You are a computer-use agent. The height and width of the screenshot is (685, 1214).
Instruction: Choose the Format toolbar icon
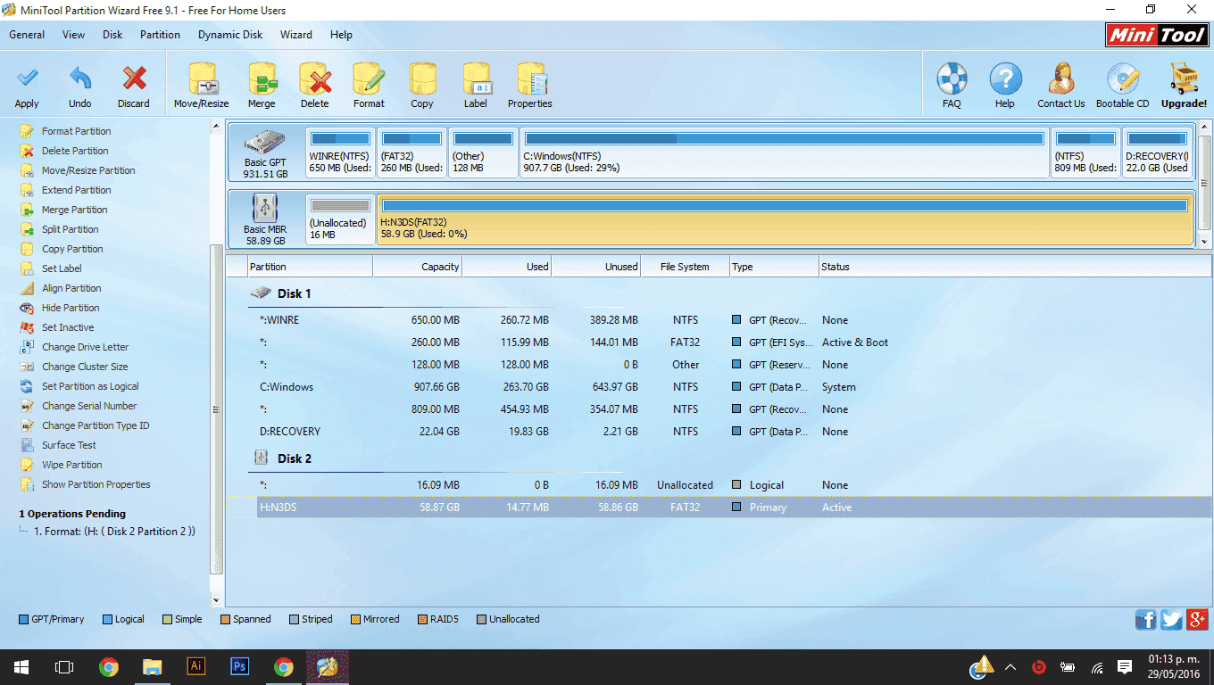tap(369, 87)
